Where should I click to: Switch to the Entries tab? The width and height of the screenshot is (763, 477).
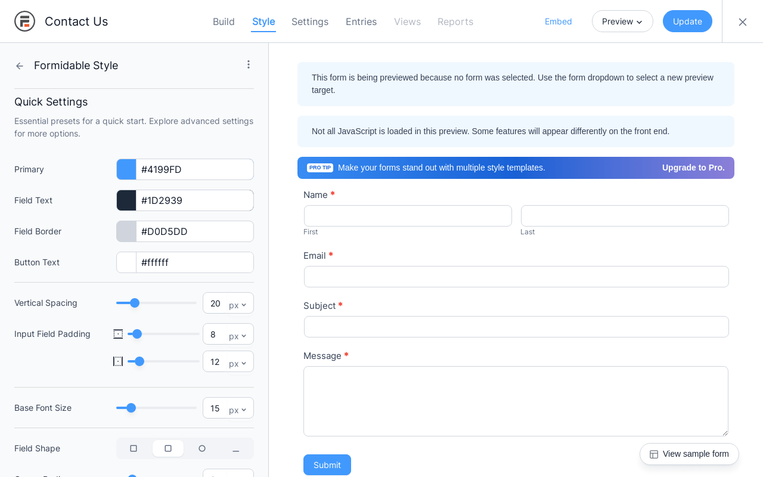point(361,21)
